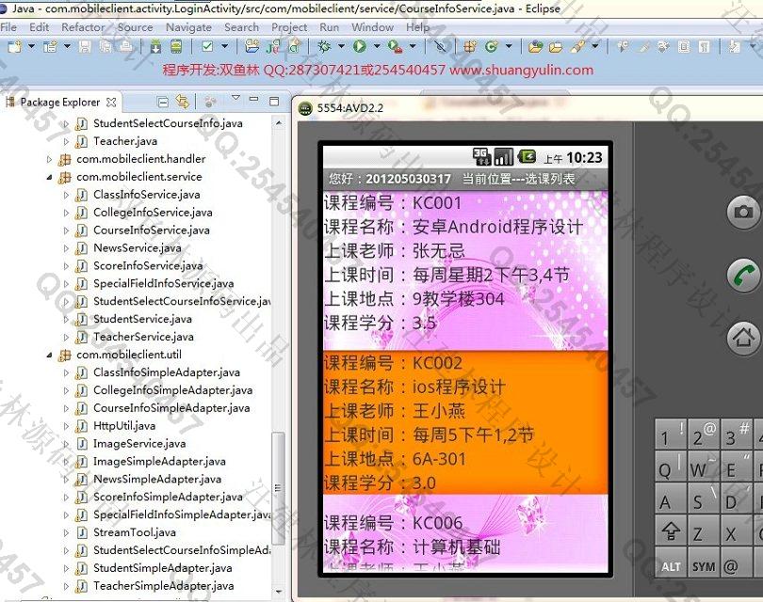The width and height of the screenshot is (763, 602).
Task: Click the External Tools run icon
Action: tap(395, 47)
